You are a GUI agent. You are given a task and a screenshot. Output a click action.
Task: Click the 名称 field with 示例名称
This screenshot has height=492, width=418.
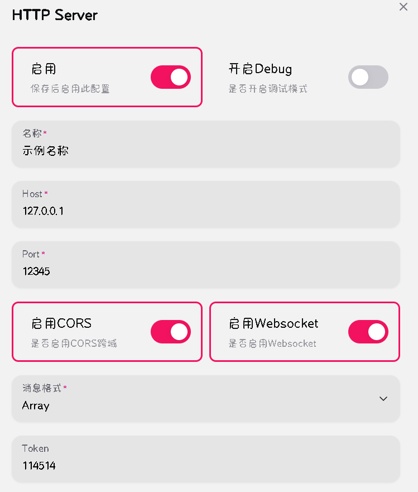point(205,150)
